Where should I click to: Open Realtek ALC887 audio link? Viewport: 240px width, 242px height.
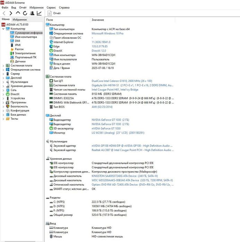[x=133, y=150]
